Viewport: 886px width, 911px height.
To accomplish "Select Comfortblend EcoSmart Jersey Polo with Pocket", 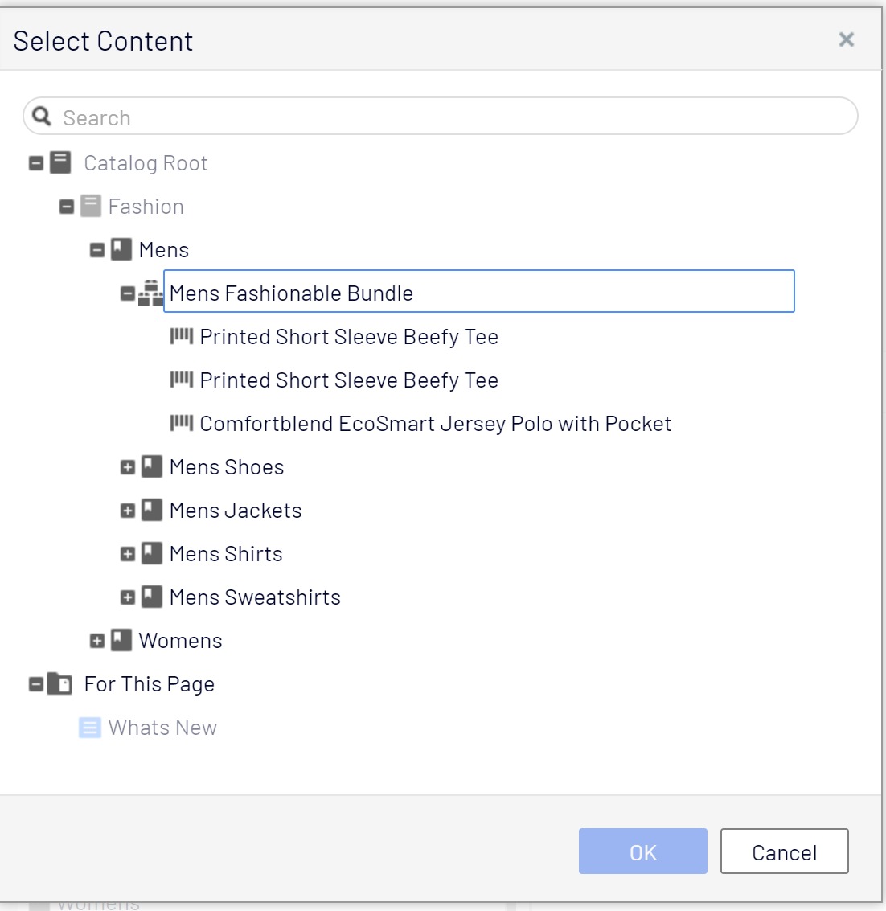I will 435,424.
